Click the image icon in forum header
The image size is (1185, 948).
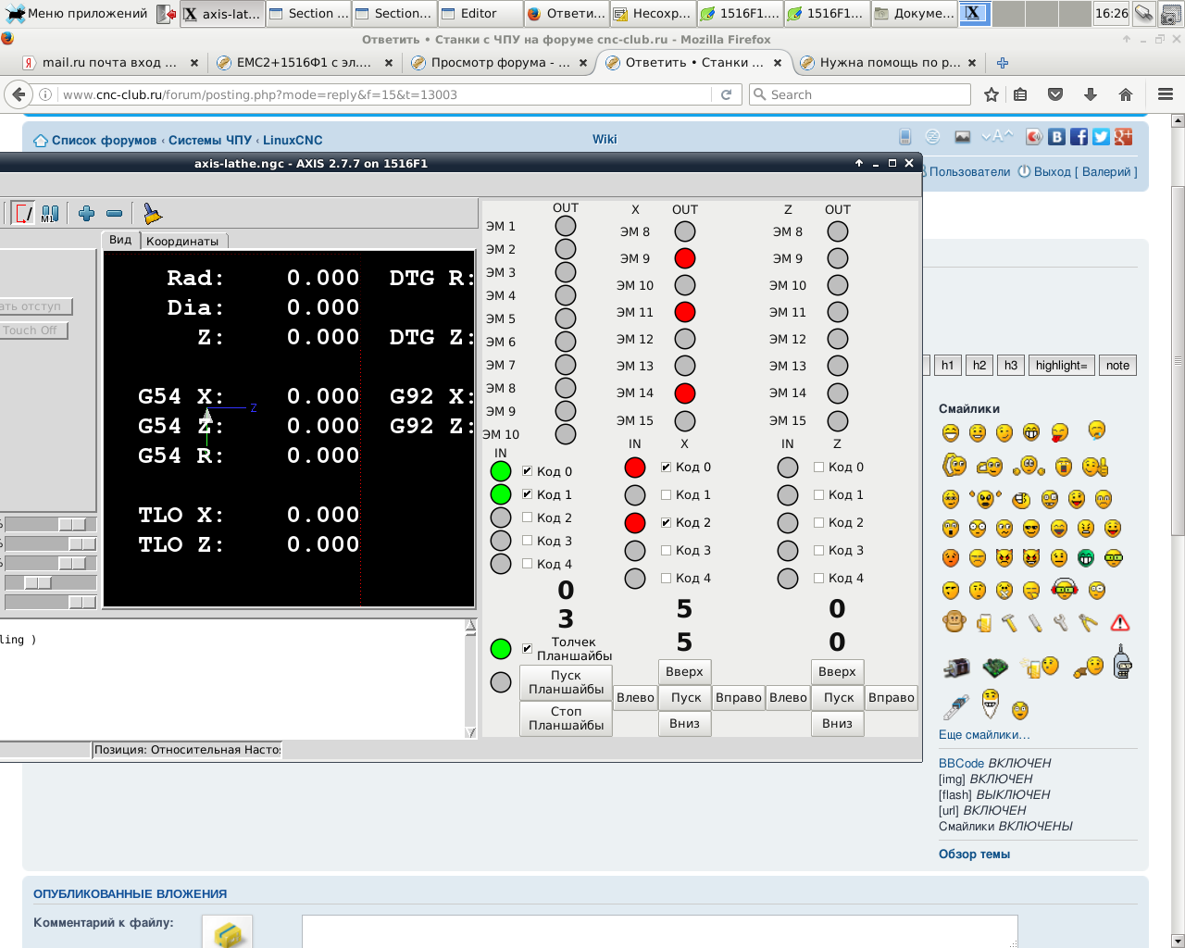(x=963, y=137)
